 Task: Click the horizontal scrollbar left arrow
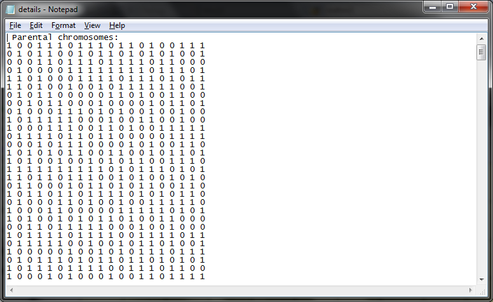(x=11, y=290)
